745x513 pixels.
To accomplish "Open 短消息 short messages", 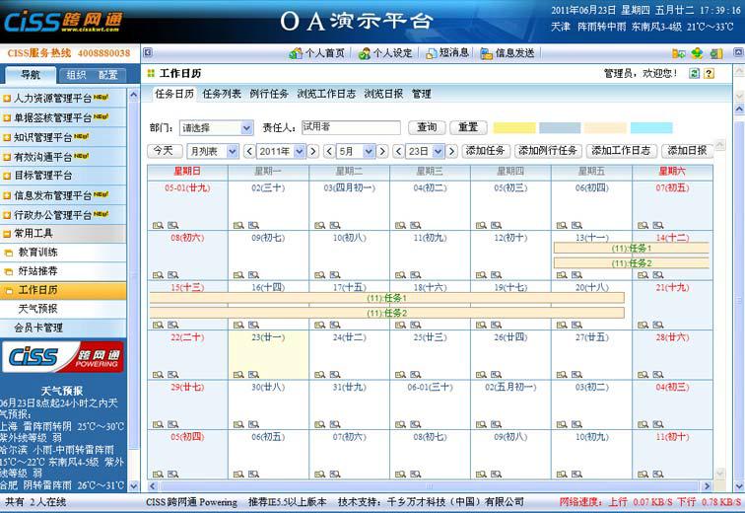I will [447, 53].
